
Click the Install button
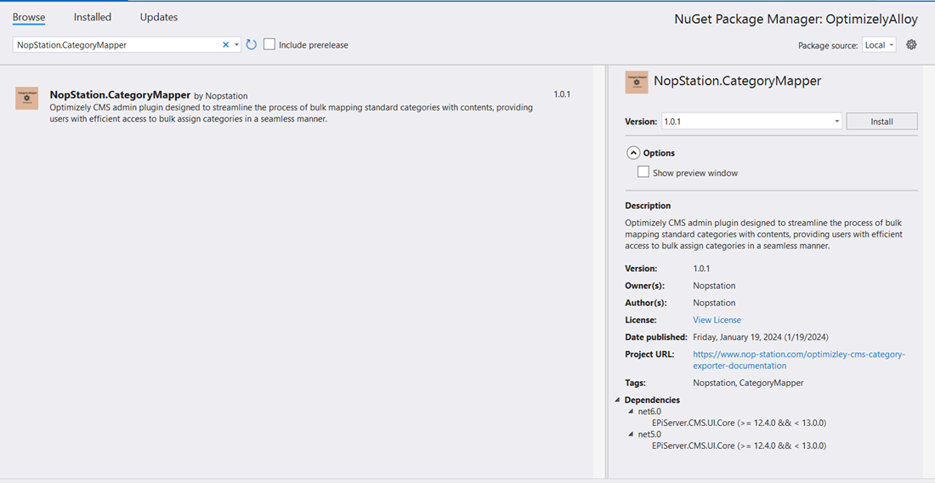(881, 122)
